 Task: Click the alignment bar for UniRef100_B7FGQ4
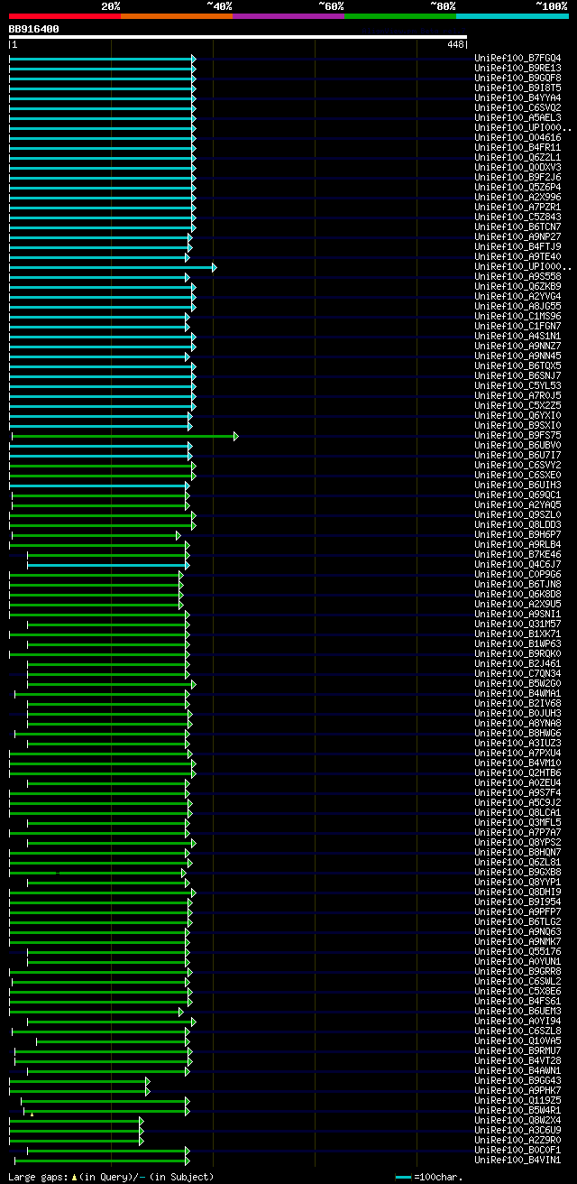pos(103,59)
